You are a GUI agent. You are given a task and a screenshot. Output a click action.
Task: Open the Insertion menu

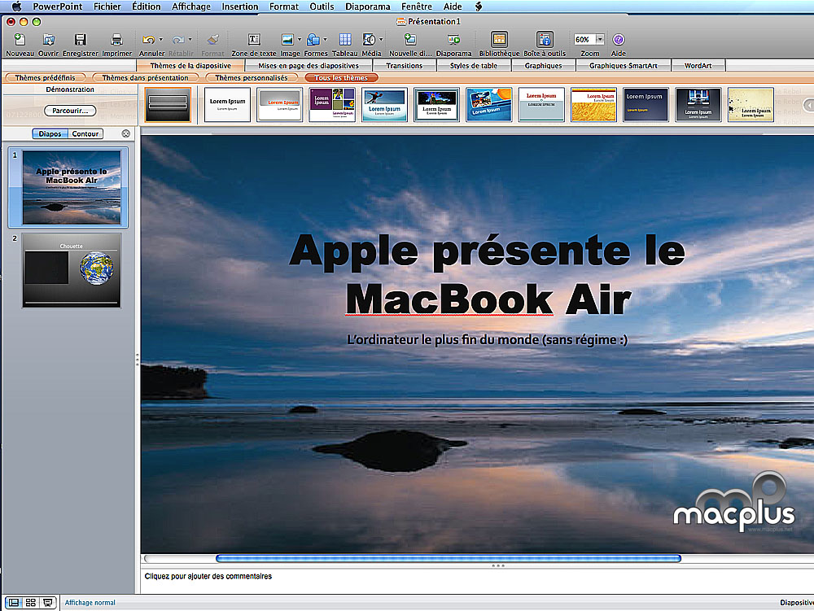240,7
